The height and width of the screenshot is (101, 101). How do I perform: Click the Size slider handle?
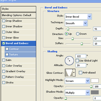click(x=73, y=39)
